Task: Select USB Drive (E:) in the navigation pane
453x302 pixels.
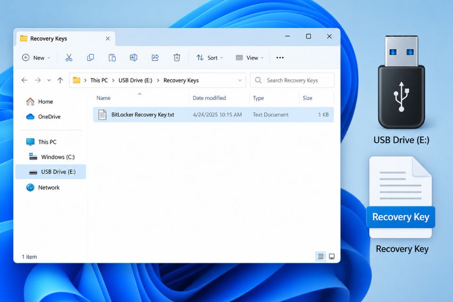Action: (x=50, y=172)
